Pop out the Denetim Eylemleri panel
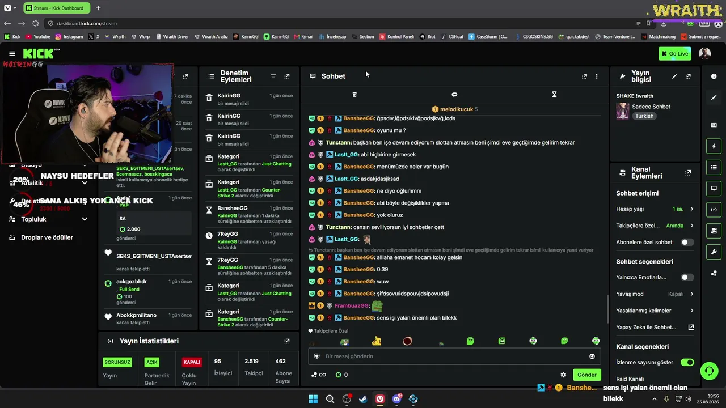The height and width of the screenshot is (408, 726). (x=287, y=76)
